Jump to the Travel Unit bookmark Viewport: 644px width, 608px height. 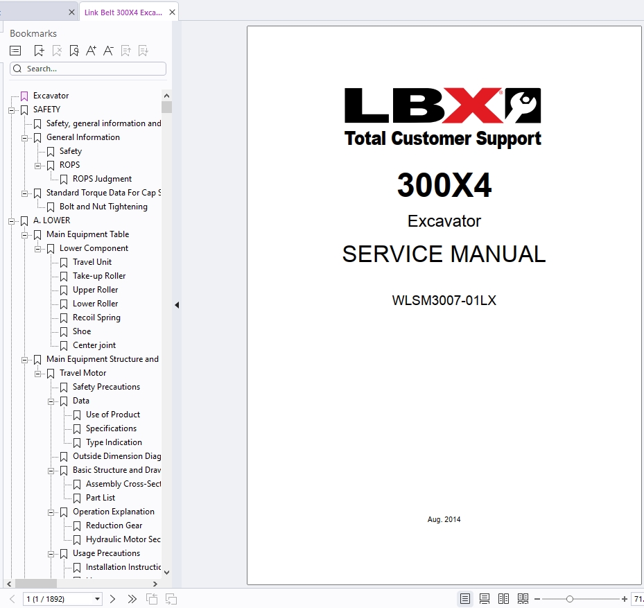tap(92, 262)
